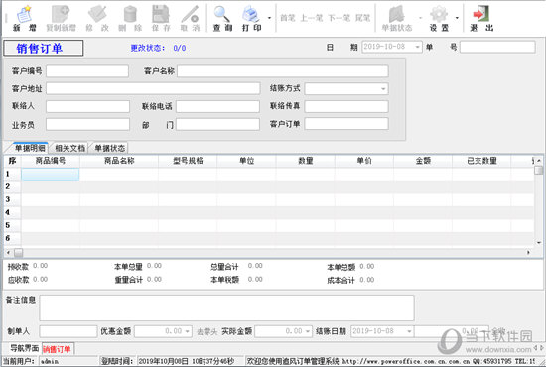Click the 客户名称 input field
Viewport: 546px width, 367px height.
pos(283,71)
